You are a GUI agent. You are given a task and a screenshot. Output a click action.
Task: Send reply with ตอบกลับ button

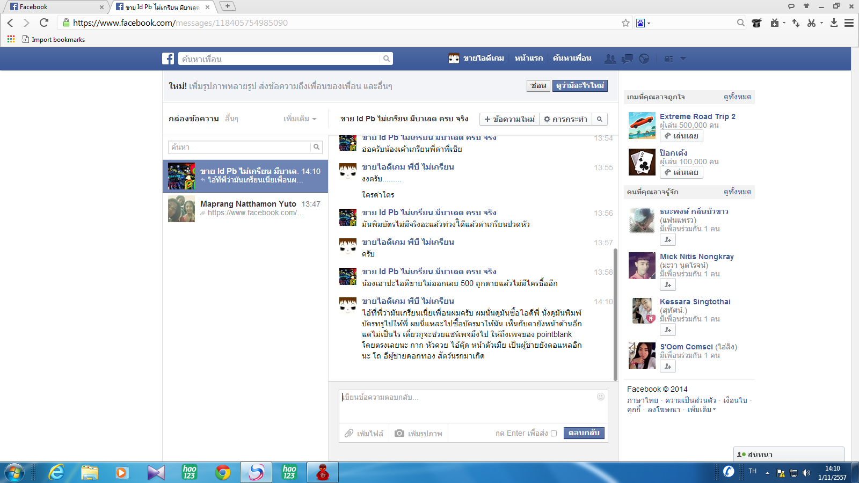(584, 433)
